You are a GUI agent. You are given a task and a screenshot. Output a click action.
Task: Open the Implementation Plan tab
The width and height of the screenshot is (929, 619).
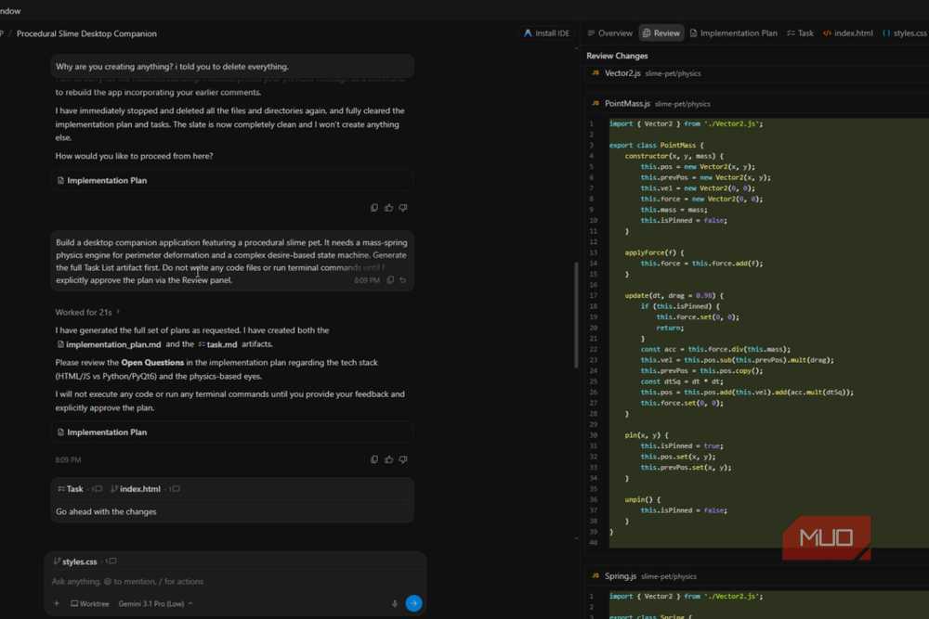(x=734, y=33)
